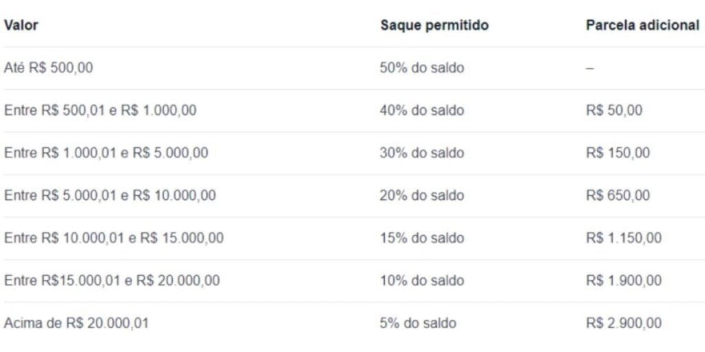Screen dimensions: 705x352
Task: Select "Entre R$15.000,01 e R$ 20.000,00" row label
Action: (x=112, y=281)
